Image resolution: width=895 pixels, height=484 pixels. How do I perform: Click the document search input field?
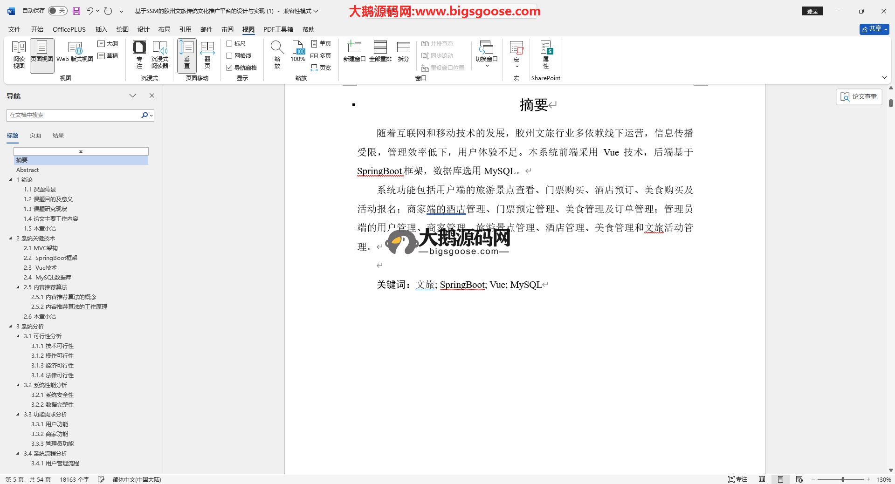pos(74,115)
